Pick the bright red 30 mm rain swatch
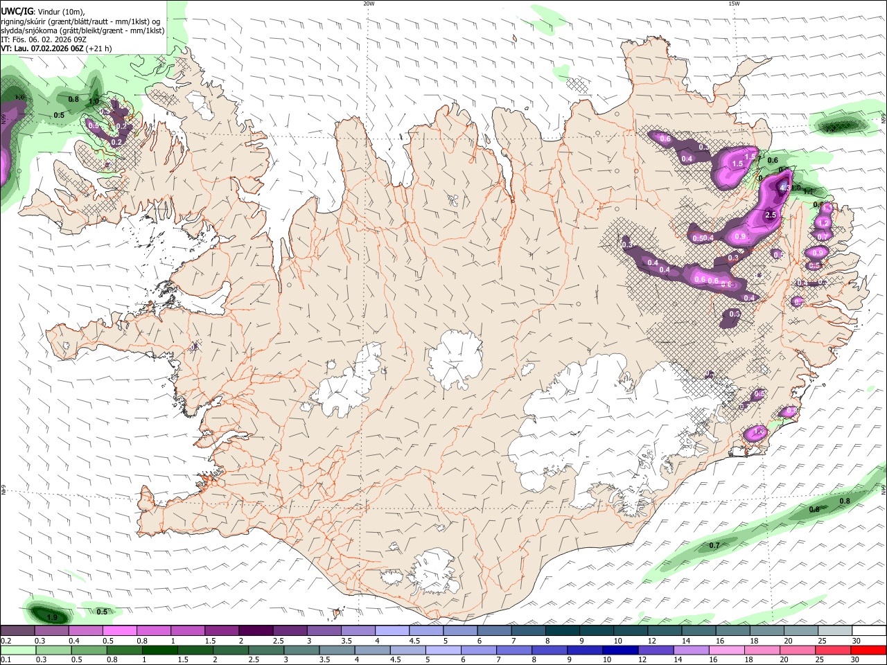The image size is (887, 665). coord(869,650)
